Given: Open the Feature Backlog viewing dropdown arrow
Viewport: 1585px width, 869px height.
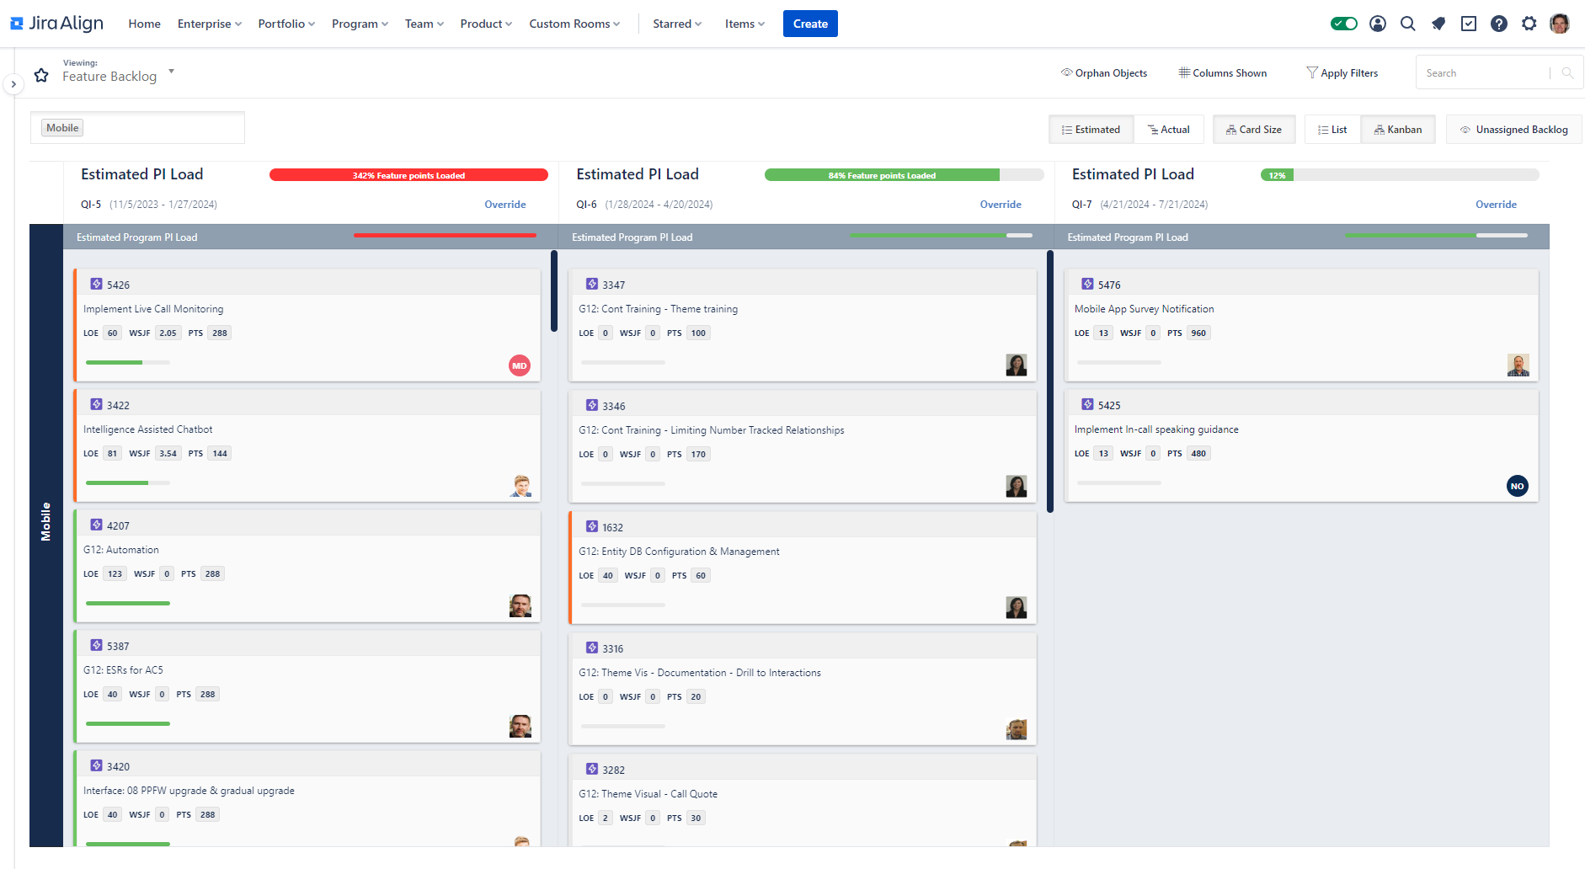Looking at the screenshot, I should click(171, 72).
